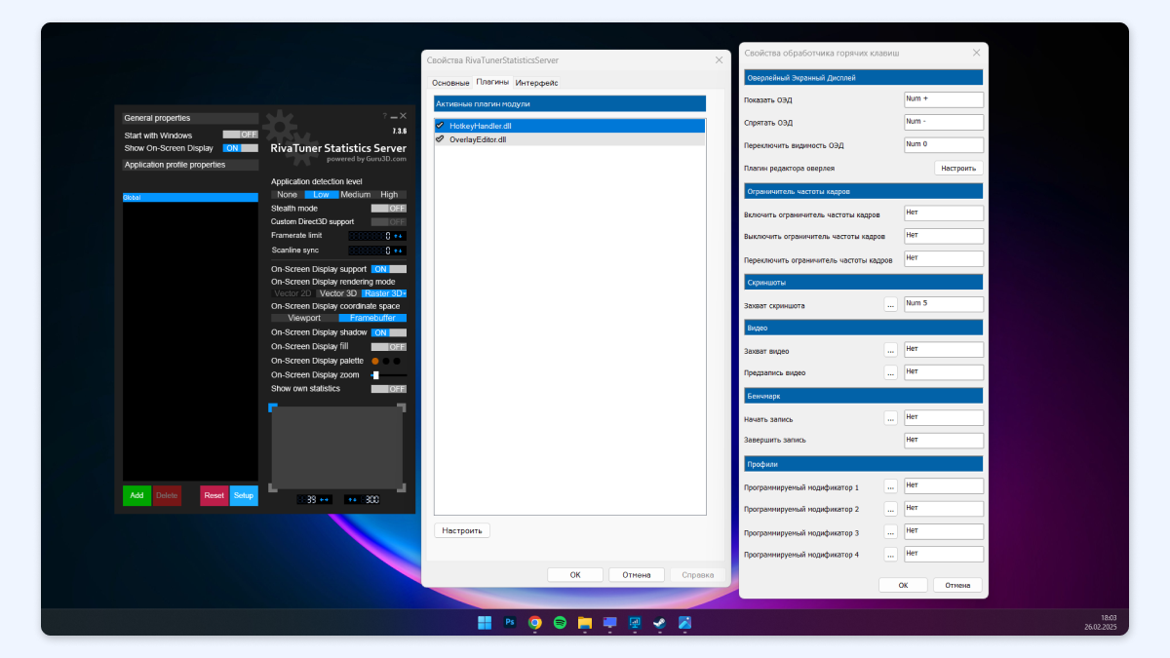Pick the orange On-Screen Display palette color
This screenshot has width=1170, height=658.
375,361
